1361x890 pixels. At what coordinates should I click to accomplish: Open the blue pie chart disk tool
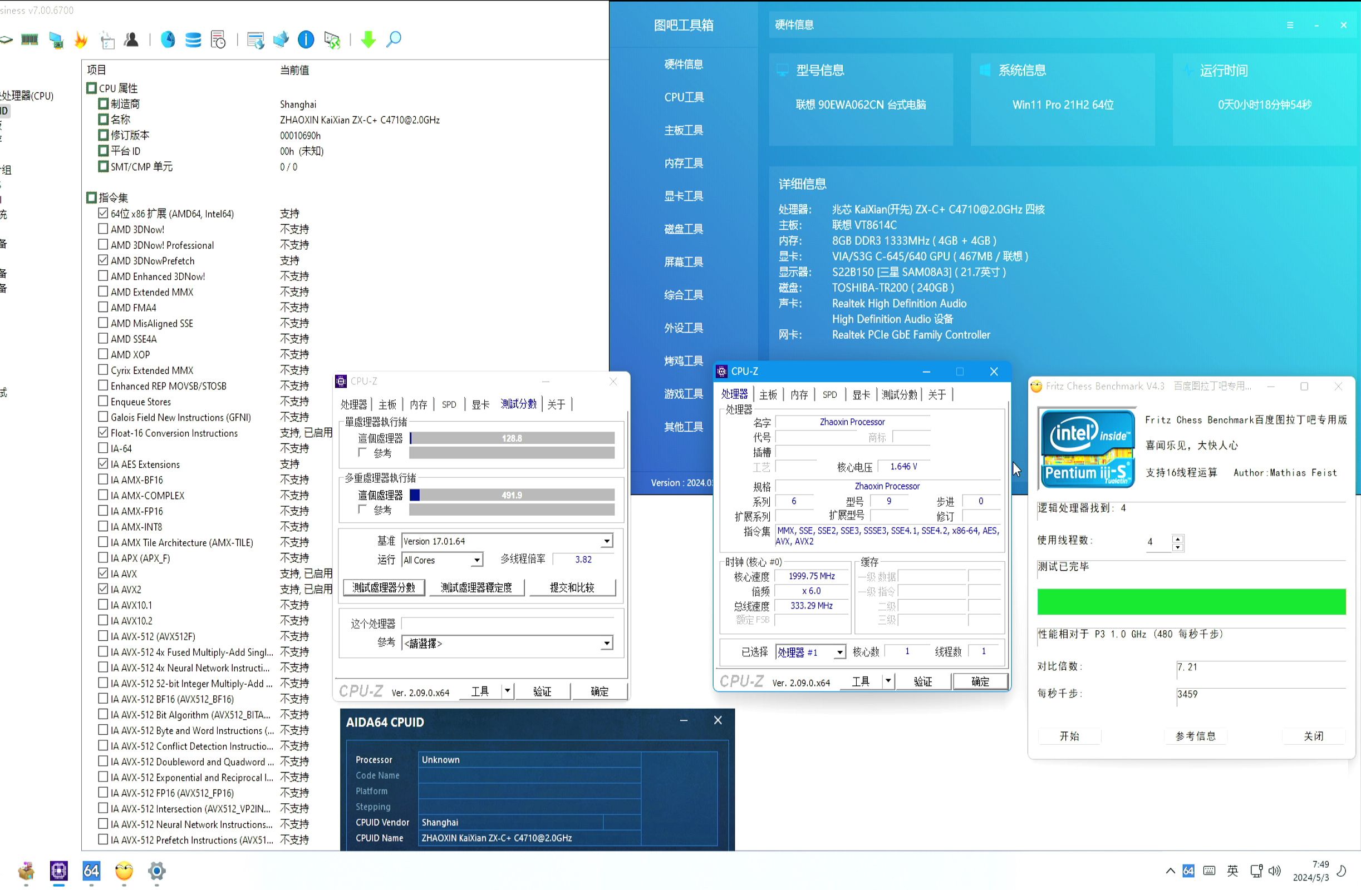click(168, 39)
